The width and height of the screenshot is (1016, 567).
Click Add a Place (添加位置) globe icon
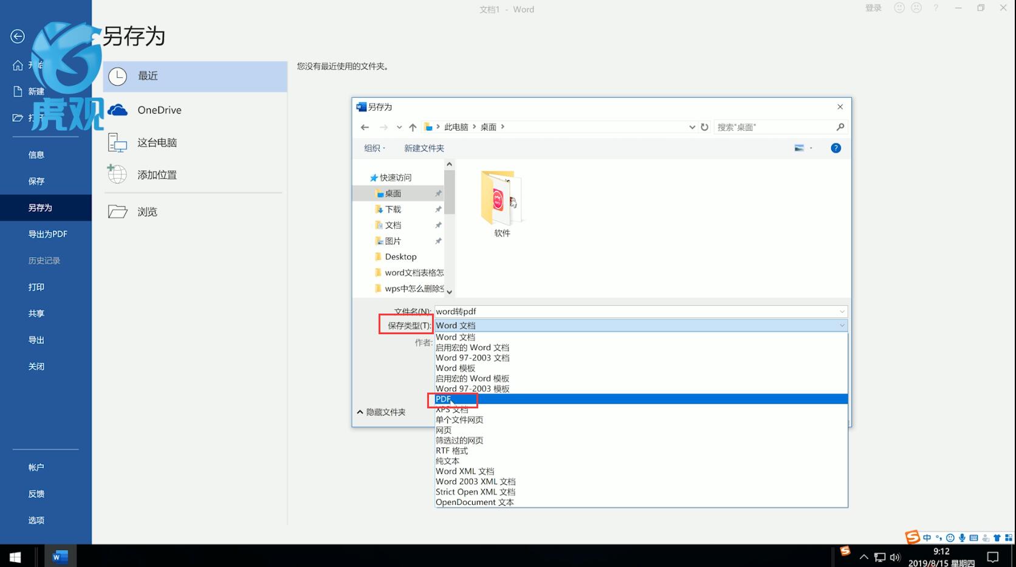pos(117,174)
